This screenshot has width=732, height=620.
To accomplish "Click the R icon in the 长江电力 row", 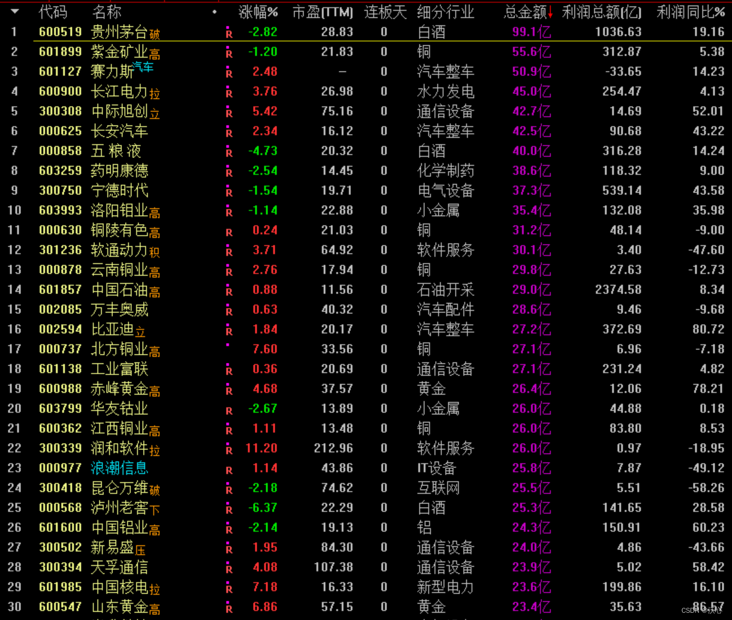I will pos(229,93).
